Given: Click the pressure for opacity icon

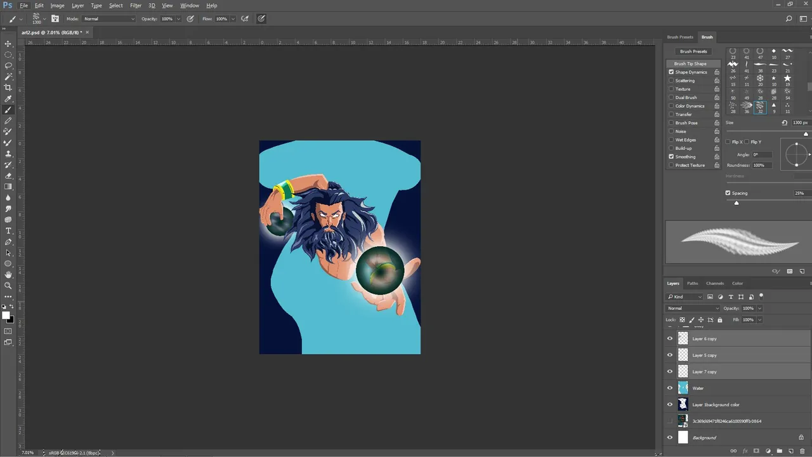Looking at the screenshot, I should [190, 19].
